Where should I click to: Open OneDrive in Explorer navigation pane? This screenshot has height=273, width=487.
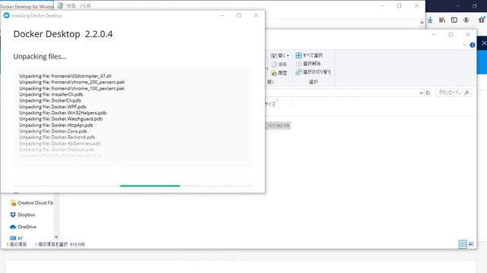click(x=24, y=227)
